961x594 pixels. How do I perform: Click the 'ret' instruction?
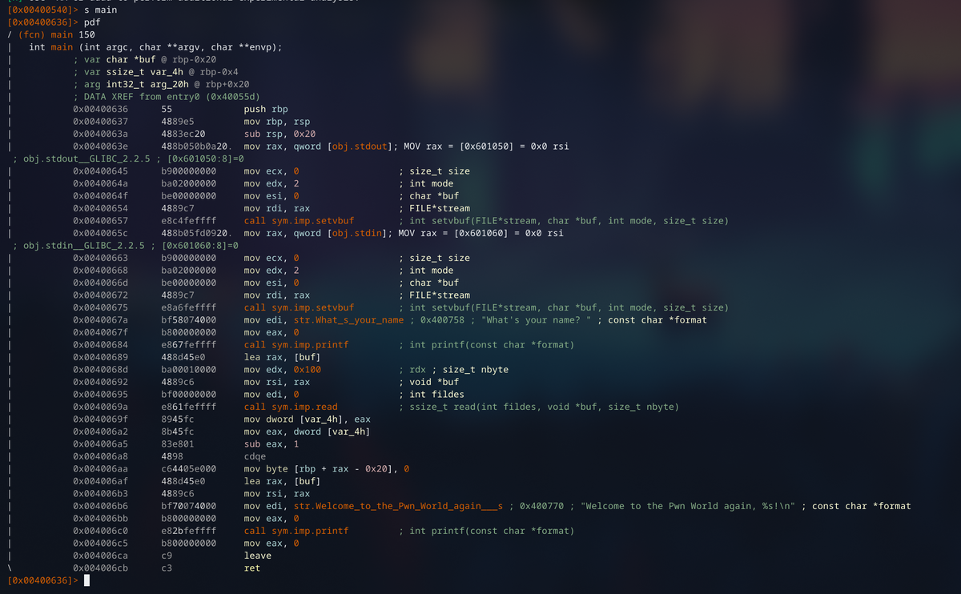pyautogui.click(x=252, y=568)
